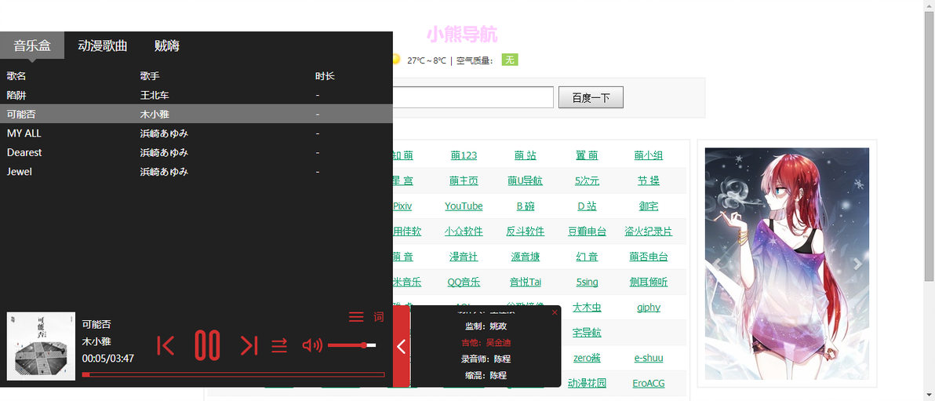
Task: Show next image in anime carousel
Action: tap(857, 264)
